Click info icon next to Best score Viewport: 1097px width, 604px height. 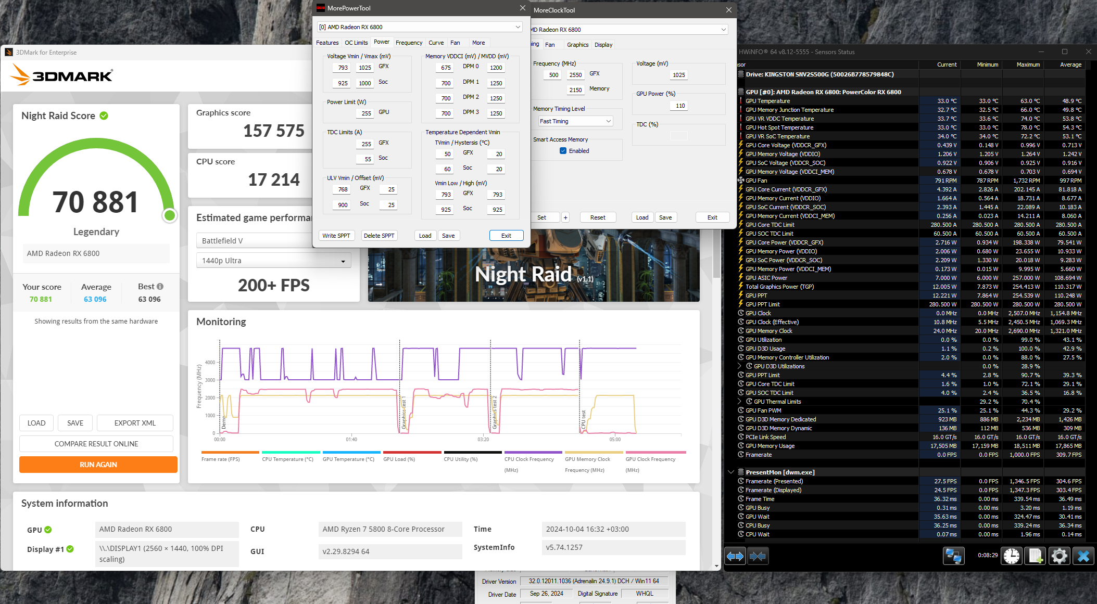[160, 287]
